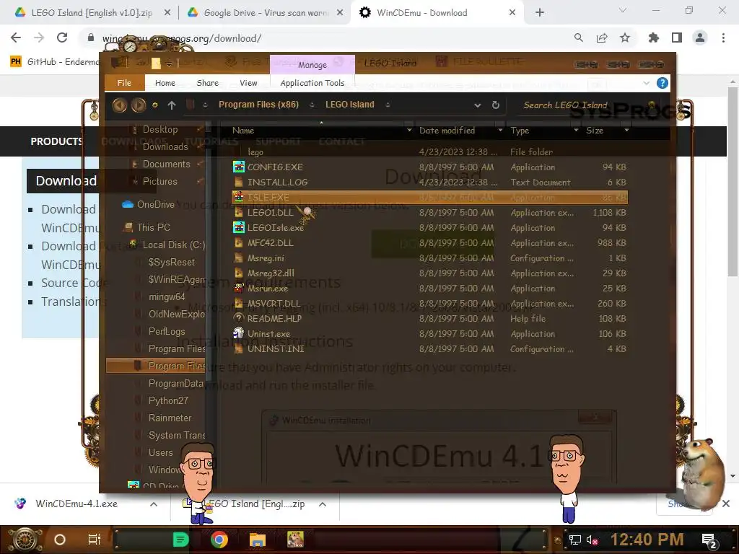This screenshot has width=739, height=554.
Task: Open the Chrome side panel icon
Action: click(677, 38)
